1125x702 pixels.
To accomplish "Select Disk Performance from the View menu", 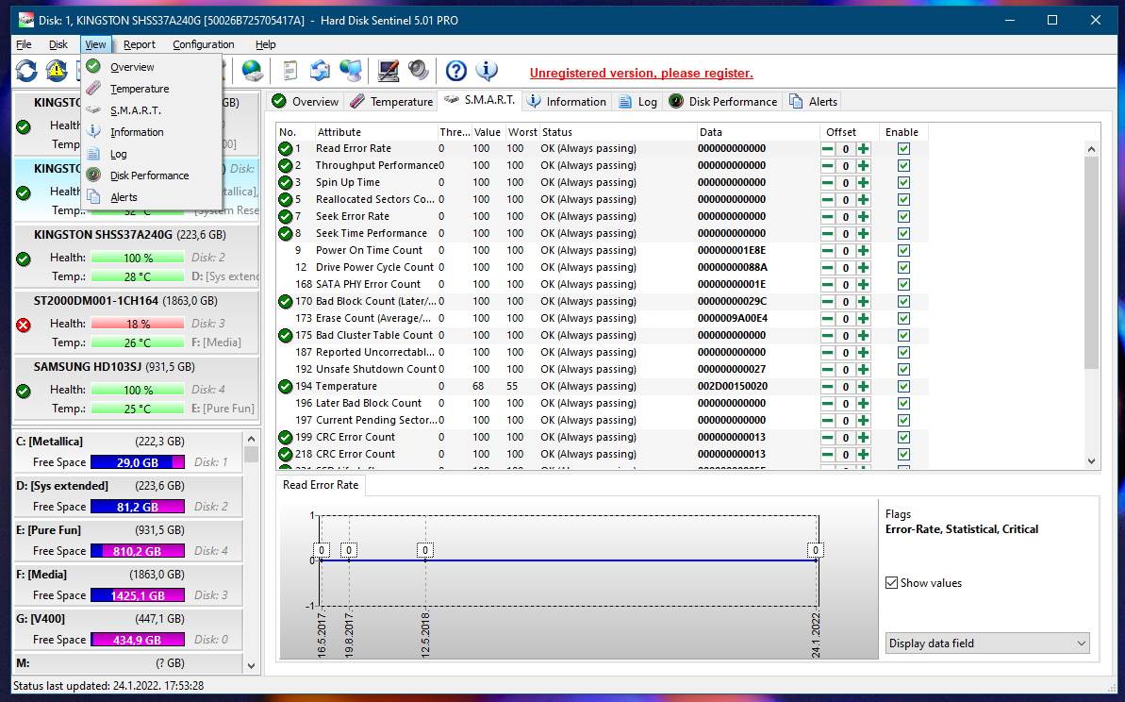I will pos(149,175).
